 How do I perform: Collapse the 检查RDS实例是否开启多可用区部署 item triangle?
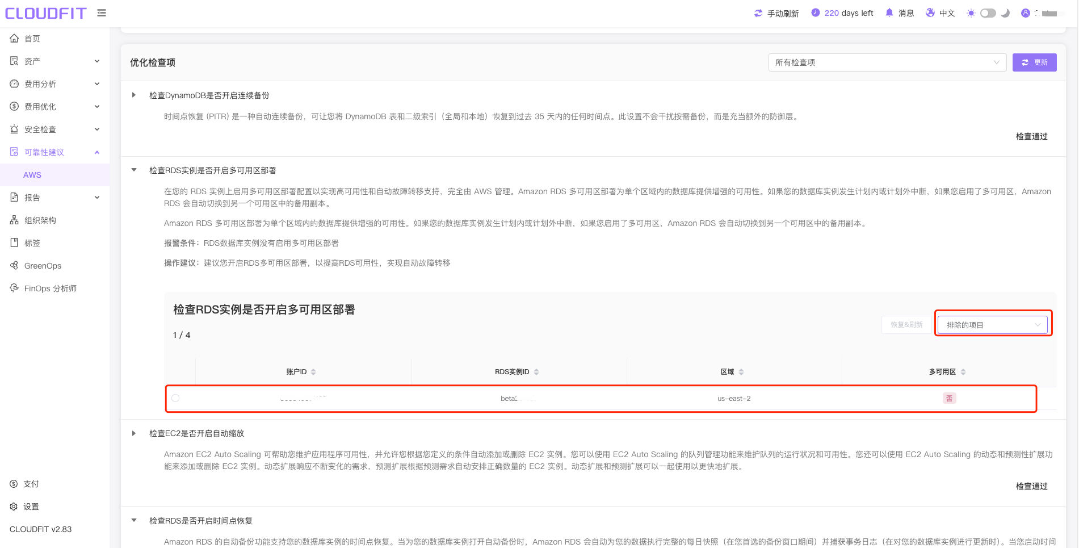point(134,170)
